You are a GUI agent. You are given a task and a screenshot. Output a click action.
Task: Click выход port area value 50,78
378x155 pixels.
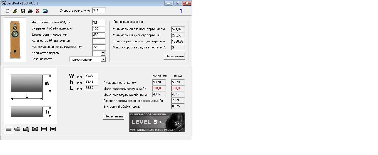178,82
